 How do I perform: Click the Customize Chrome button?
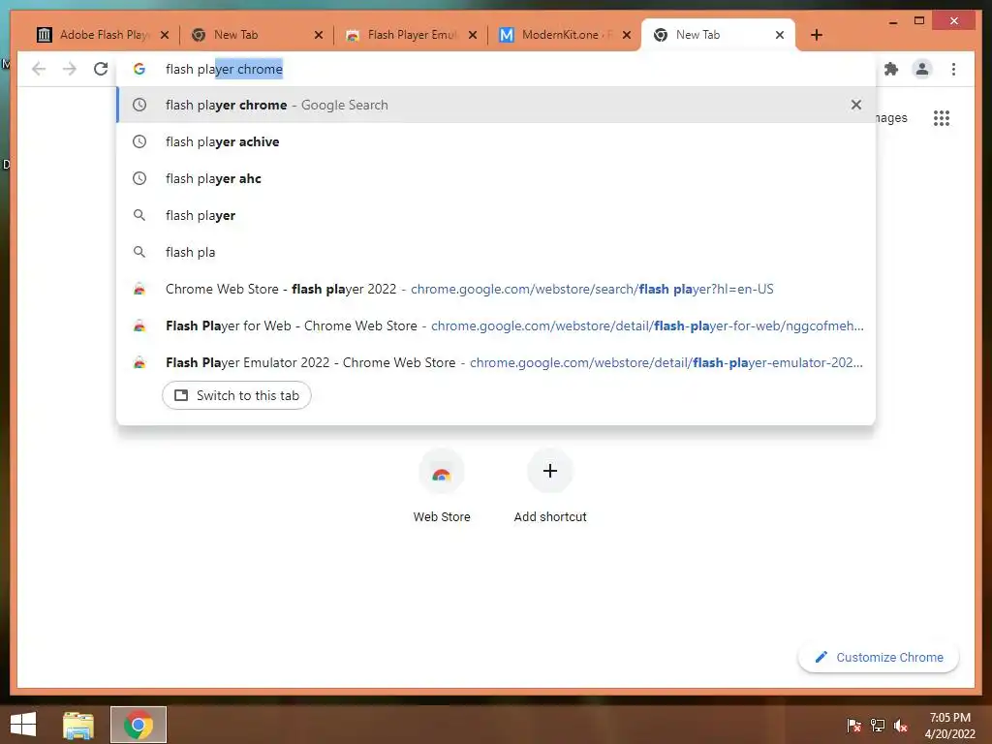click(879, 658)
